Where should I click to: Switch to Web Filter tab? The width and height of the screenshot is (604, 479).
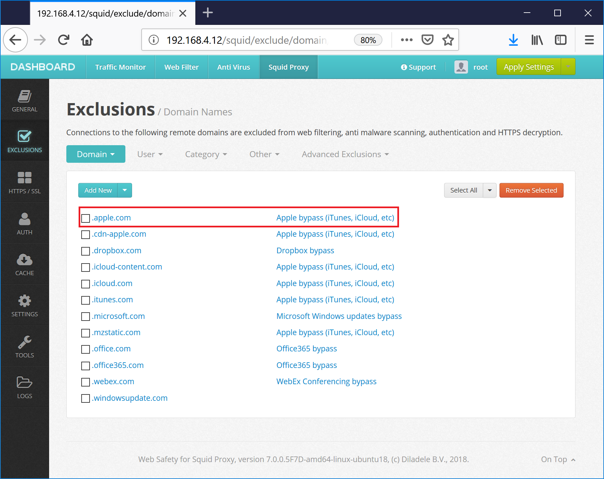click(x=181, y=67)
